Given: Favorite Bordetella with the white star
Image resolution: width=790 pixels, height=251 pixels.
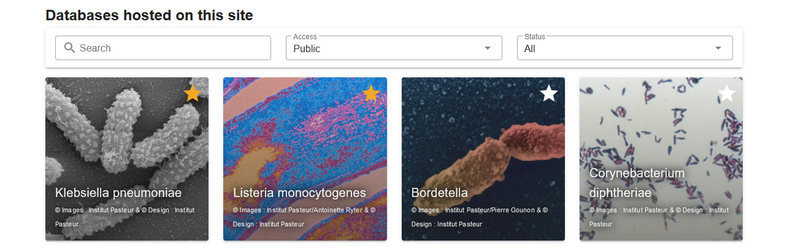Looking at the screenshot, I should coord(549,93).
